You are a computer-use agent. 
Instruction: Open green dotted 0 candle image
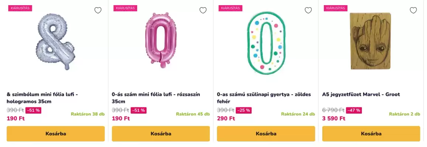coord(266,42)
